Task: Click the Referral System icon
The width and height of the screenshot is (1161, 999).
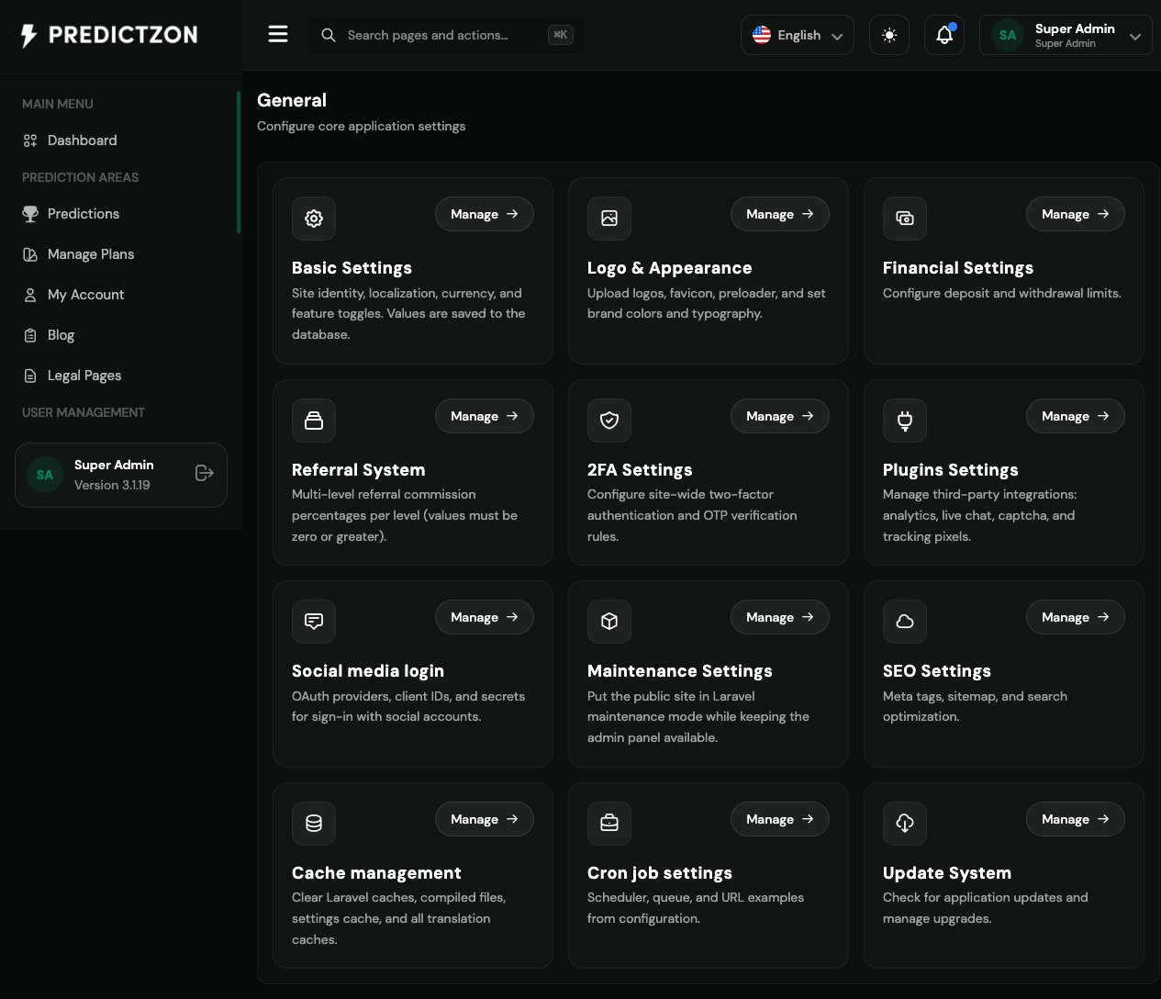Action: (x=314, y=421)
